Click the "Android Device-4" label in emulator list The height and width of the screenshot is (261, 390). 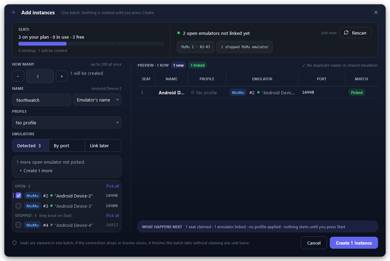74,225
